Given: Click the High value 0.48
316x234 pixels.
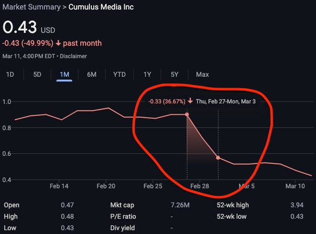Looking at the screenshot, I should click(67, 216).
